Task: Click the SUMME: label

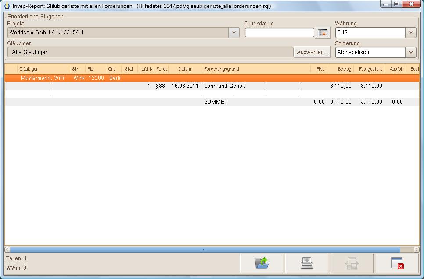Action: [215, 102]
